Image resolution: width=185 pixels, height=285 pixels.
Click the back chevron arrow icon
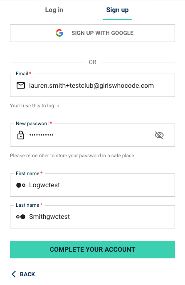(14, 274)
